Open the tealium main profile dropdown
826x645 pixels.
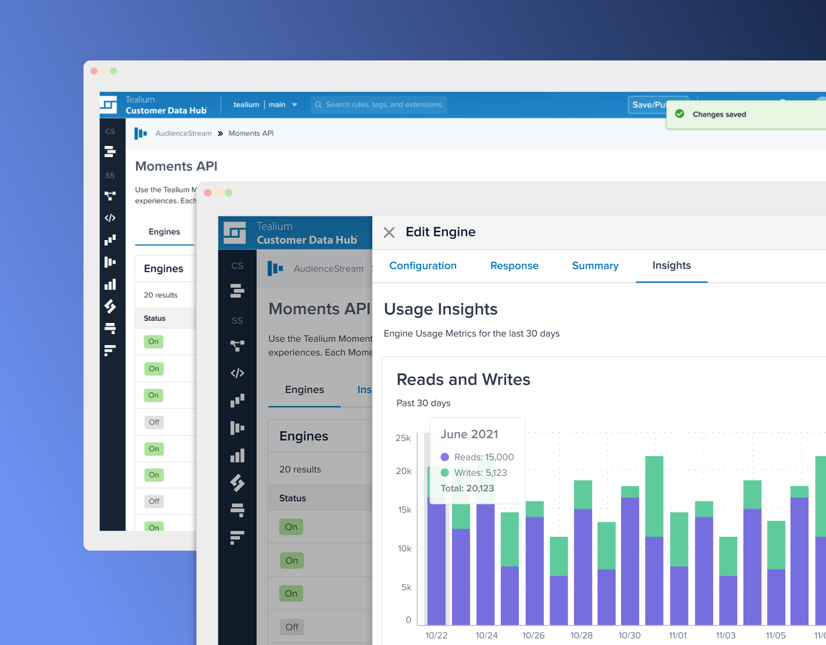click(265, 105)
